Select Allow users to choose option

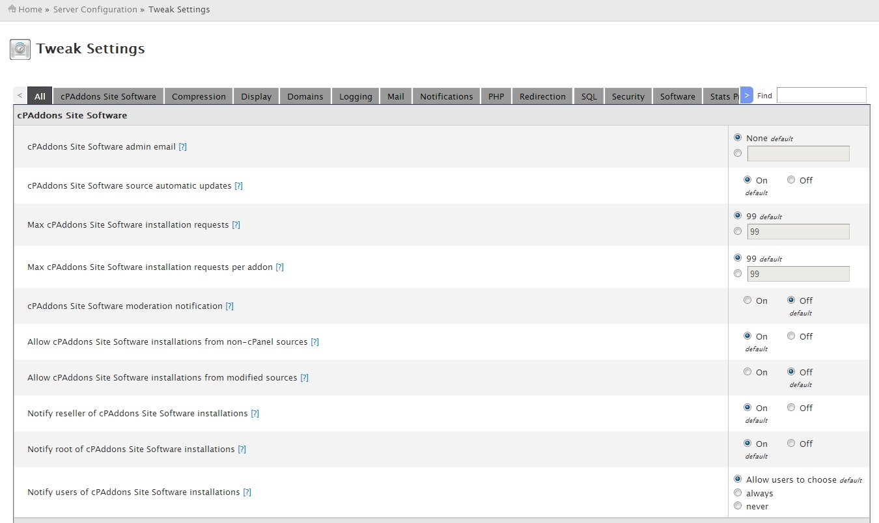click(738, 479)
